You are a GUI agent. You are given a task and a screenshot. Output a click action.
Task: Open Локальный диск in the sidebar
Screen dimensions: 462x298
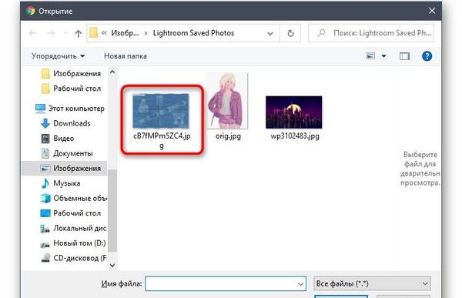point(73,228)
